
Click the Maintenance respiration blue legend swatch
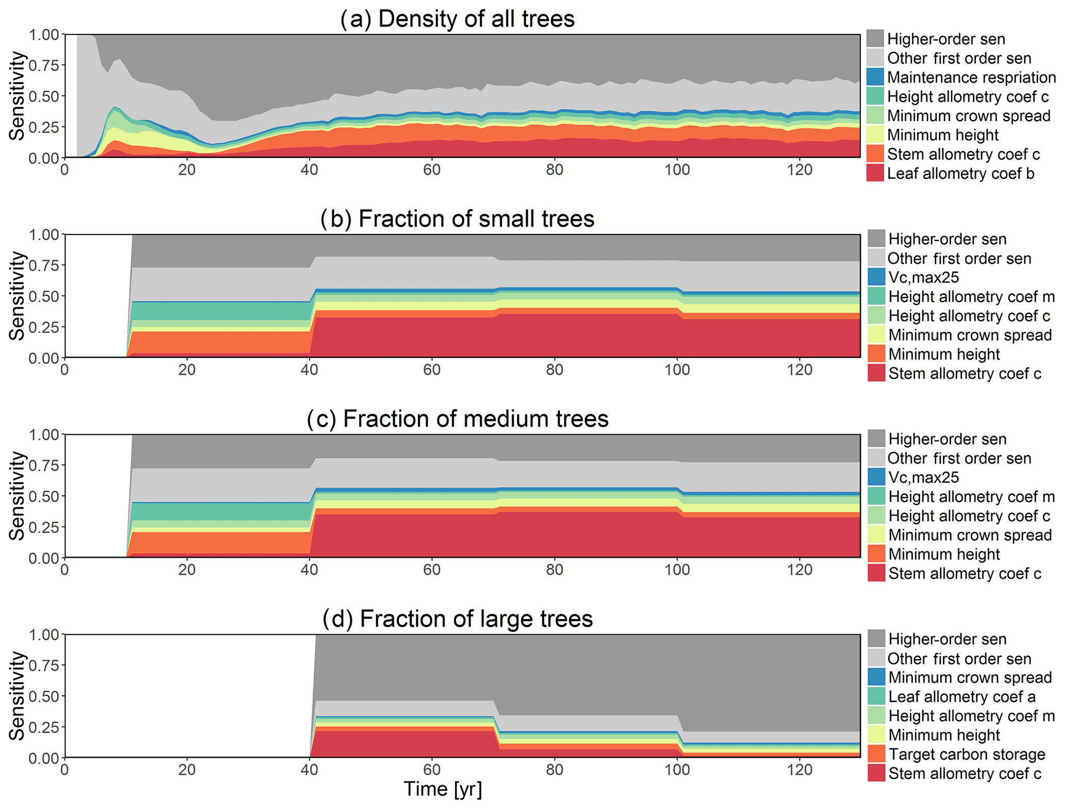(x=875, y=77)
